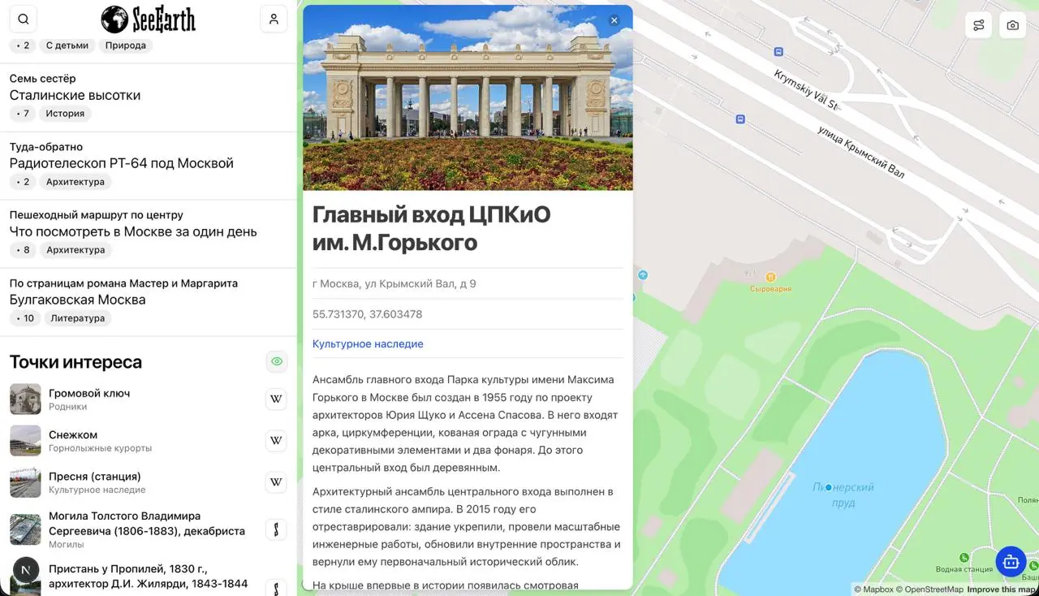
Task: Open the chatbot robot assistant button
Action: 1011,561
